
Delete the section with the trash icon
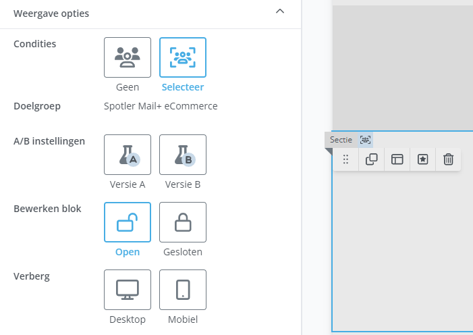(448, 159)
